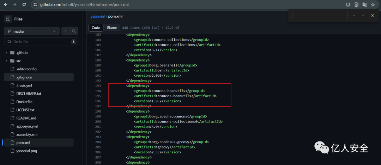Screen dimensions: 381x165
Task: Click the .github folder icon
Action: point(12,52)
